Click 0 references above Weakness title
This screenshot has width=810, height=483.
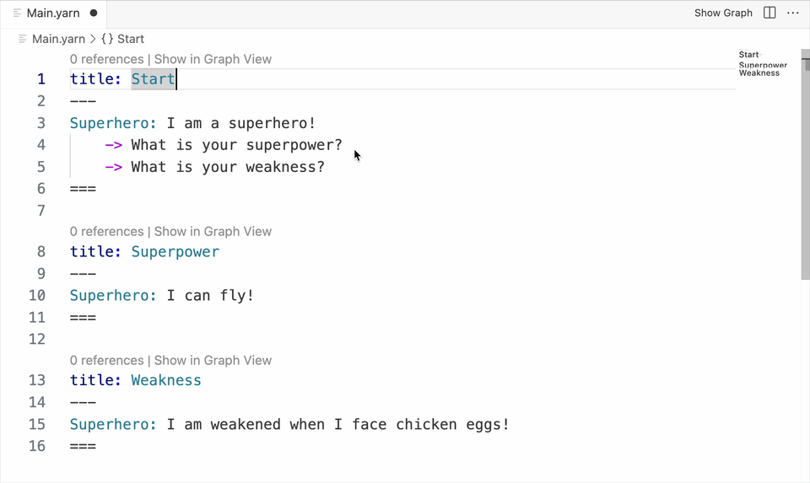coord(106,360)
